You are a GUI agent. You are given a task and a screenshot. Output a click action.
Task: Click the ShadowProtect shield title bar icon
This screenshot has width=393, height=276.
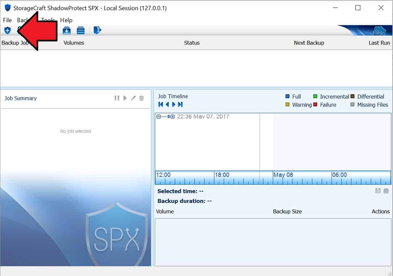click(x=8, y=8)
